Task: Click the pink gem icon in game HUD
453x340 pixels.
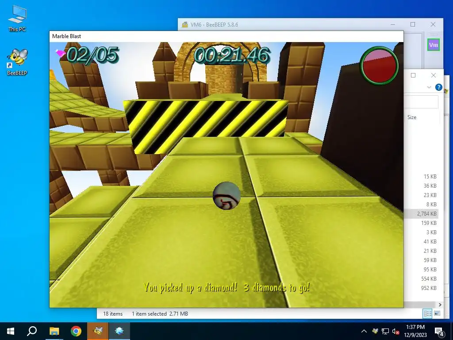Action: 60,54
